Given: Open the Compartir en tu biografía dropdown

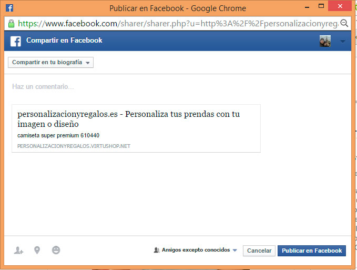Looking at the screenshot, I should tap(51, 63).
